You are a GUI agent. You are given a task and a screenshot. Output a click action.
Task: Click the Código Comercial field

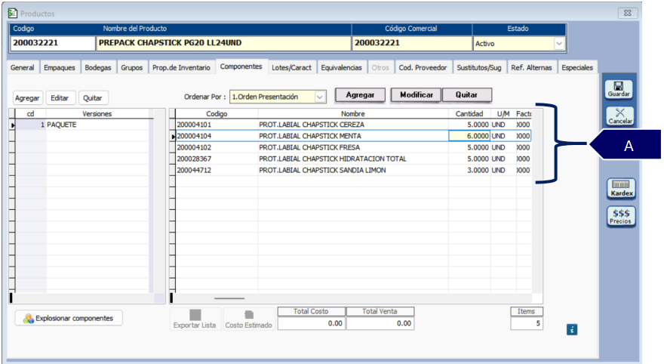[x=412, y=43]
